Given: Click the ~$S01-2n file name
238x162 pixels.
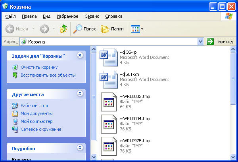Looking at the screenshot, I should 129,74.
